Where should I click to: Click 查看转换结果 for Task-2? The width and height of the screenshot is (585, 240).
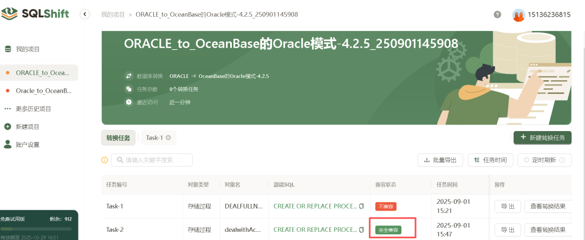548,230
